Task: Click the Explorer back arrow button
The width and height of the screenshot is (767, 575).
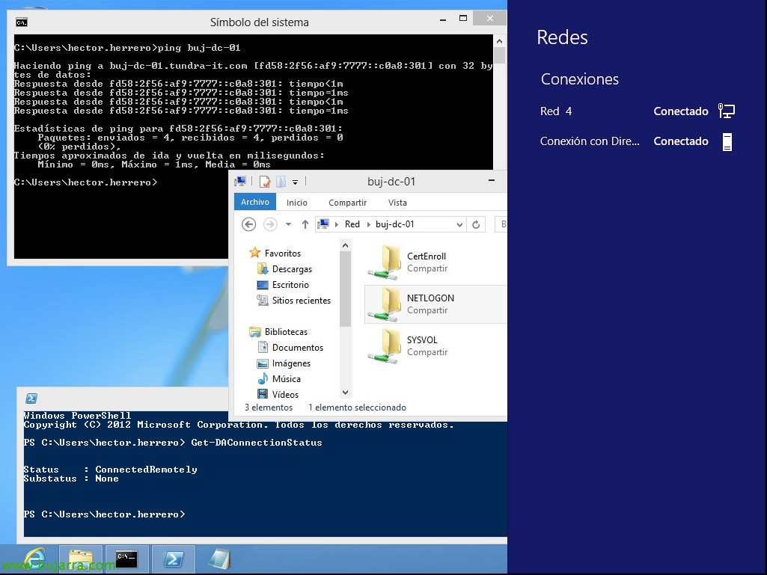Action: click(249, 224)
